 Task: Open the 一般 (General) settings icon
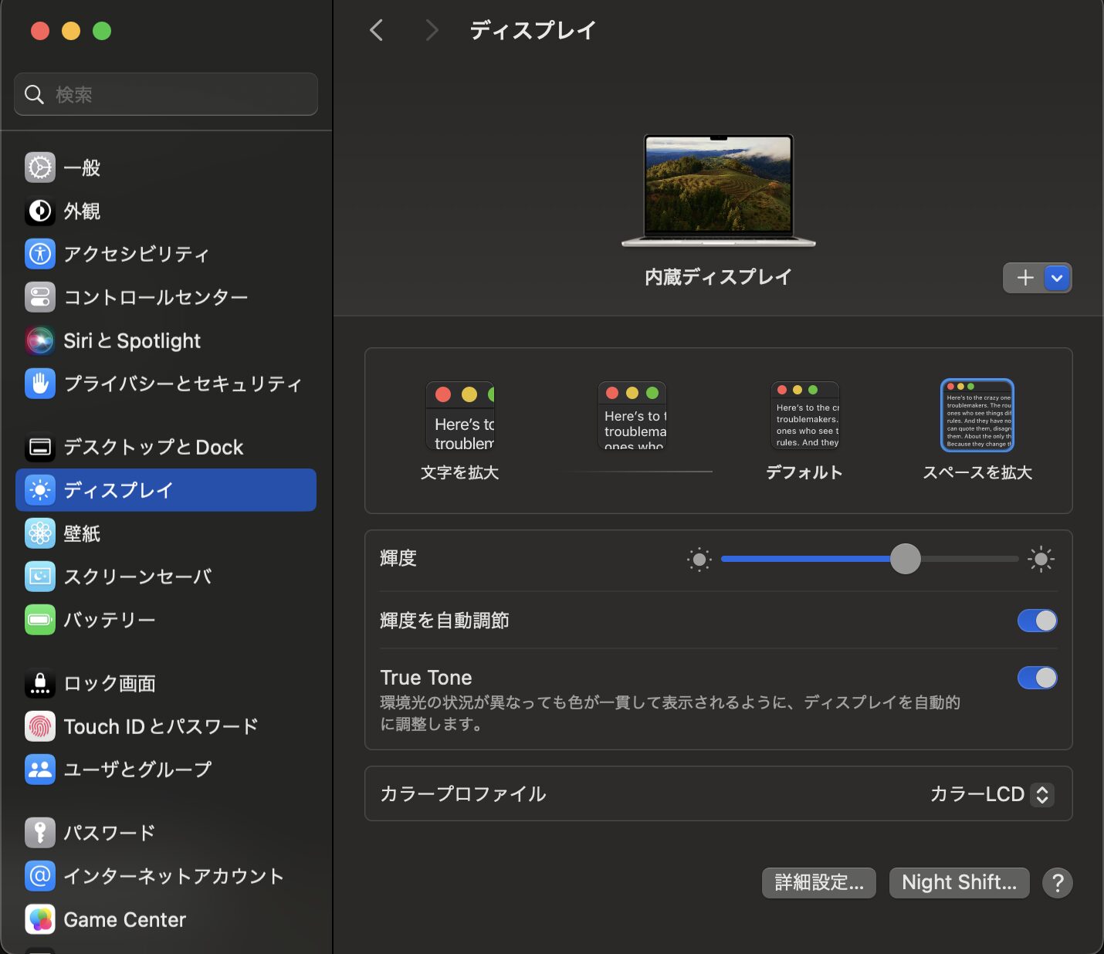(x=40, y=167)
